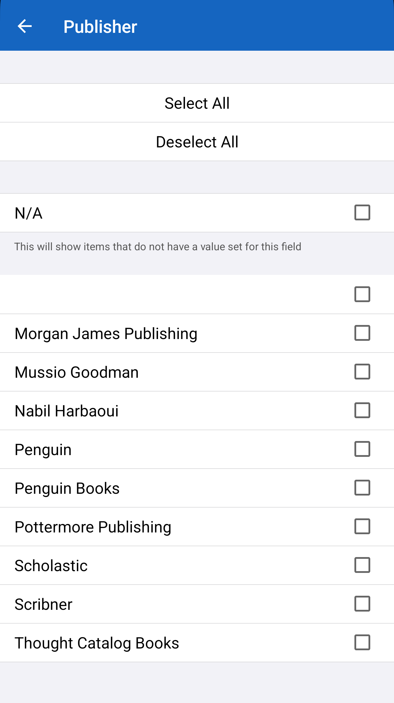
Task: Tick Thought Catalog Books checkbox
Action: (x=362, y=642)
